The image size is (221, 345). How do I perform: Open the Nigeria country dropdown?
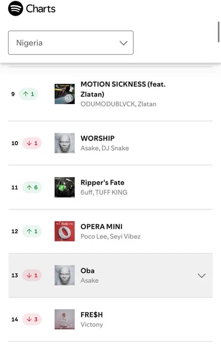[71, 43]
